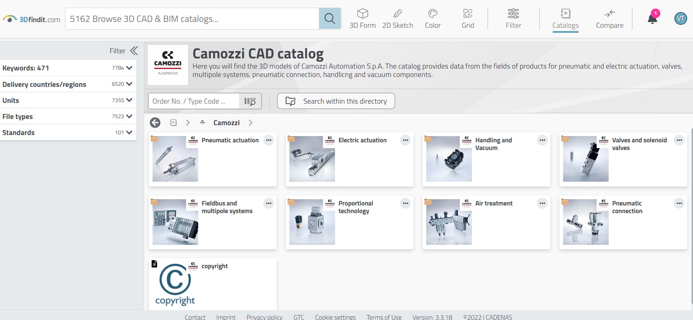
Task: Click the Electric actuation thumbnail image
Action: [312, 159]
